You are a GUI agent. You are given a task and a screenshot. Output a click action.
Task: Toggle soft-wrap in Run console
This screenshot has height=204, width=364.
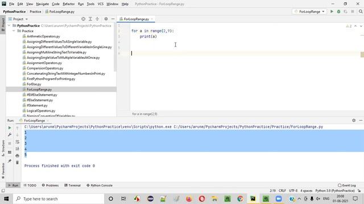(x=18, y=142)
